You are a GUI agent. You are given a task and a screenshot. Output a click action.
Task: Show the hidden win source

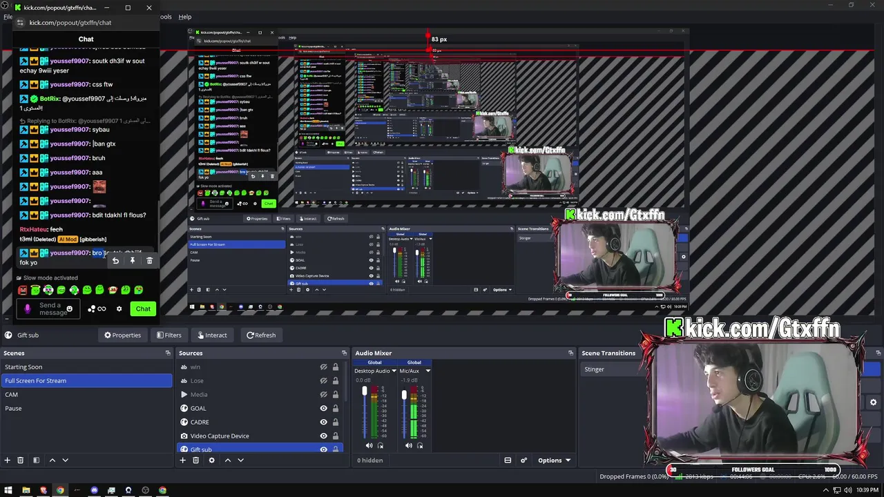point(323,367)
